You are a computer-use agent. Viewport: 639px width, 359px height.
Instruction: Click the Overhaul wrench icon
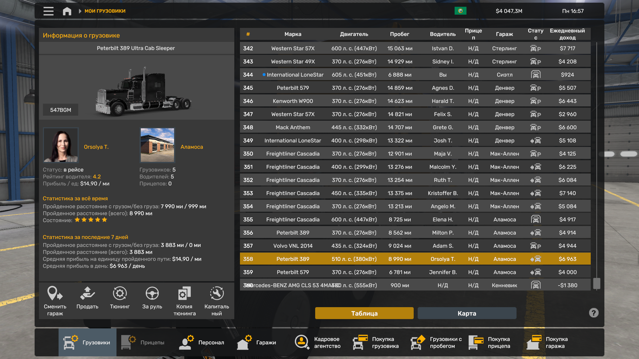217,294
